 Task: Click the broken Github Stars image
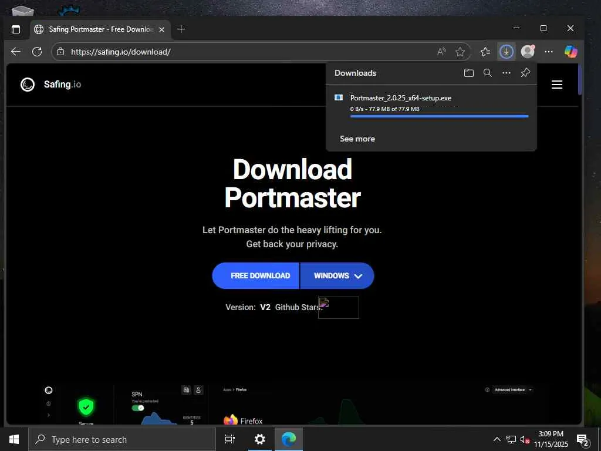(x=339, y=308)
